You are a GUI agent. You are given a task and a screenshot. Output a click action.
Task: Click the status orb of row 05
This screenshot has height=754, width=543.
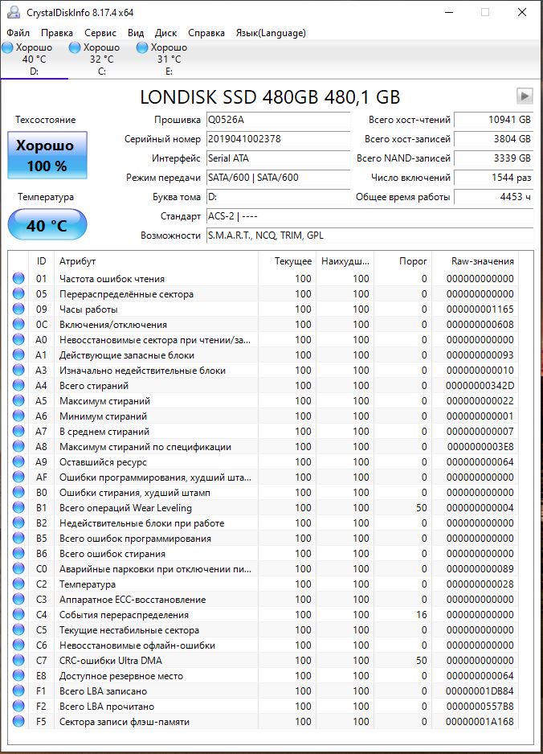coord(18,294)
